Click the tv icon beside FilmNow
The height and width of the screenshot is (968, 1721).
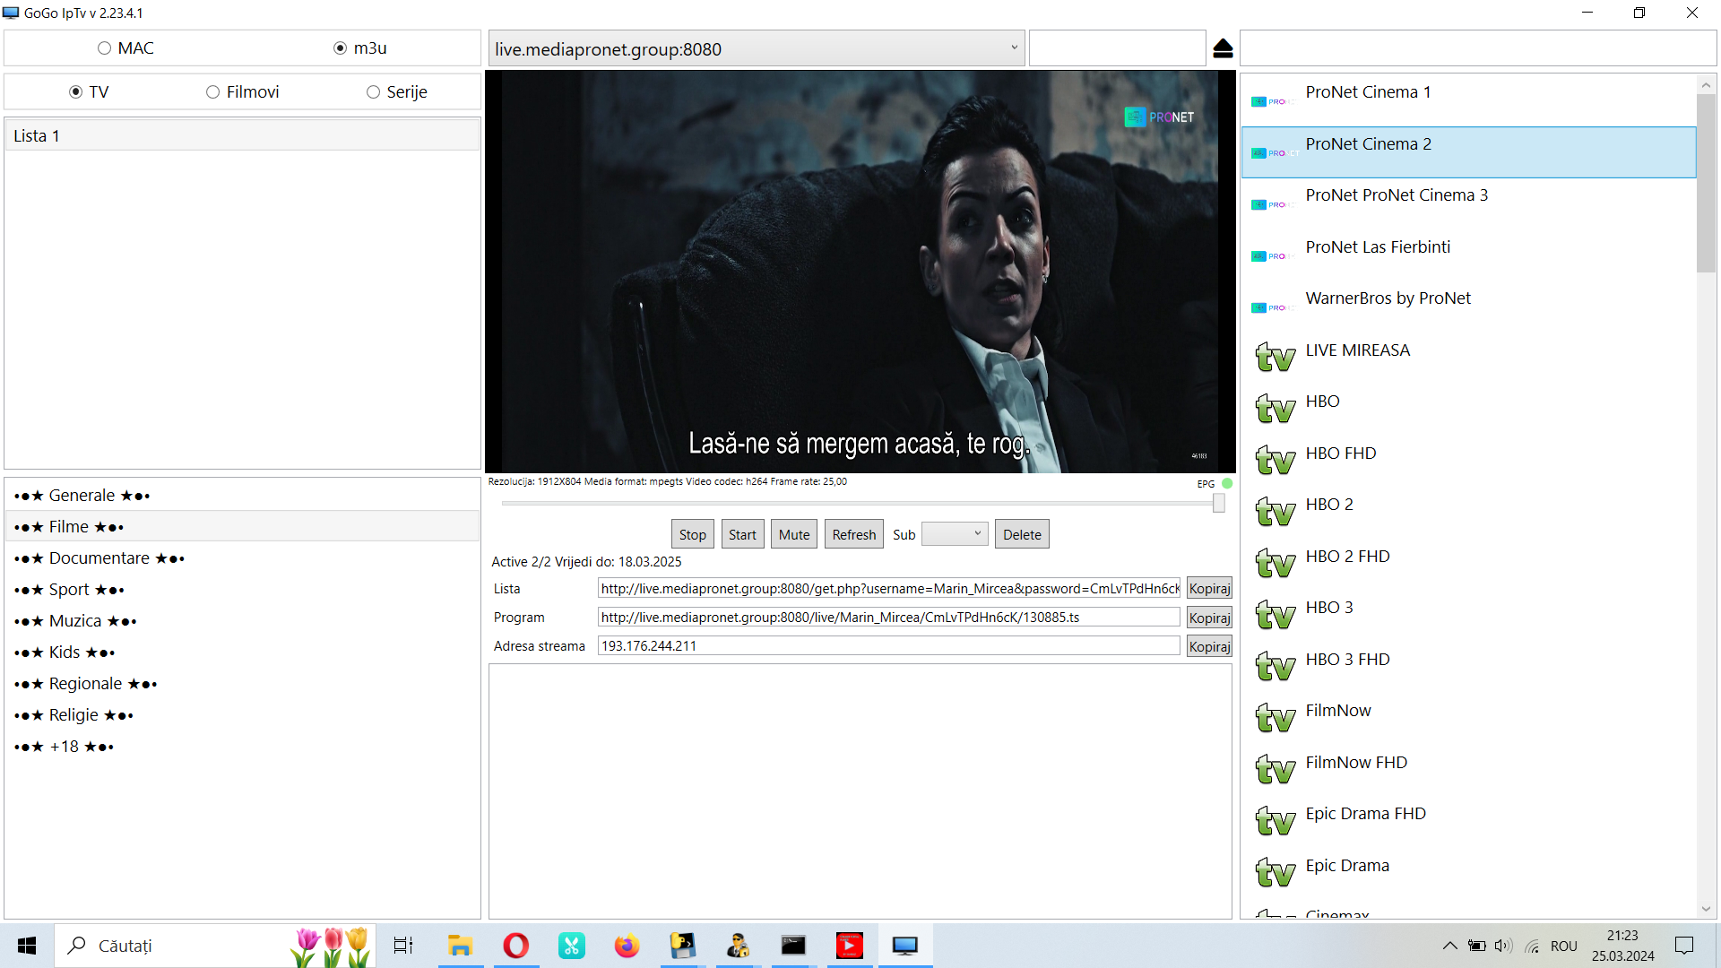pos(1275,717)
